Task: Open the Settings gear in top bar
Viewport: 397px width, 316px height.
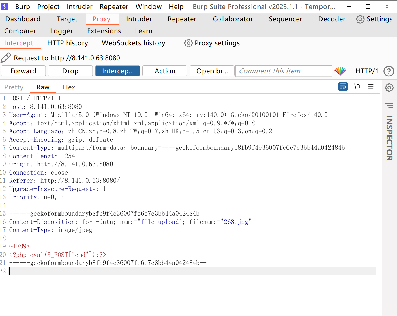Action: click(374, 19)
